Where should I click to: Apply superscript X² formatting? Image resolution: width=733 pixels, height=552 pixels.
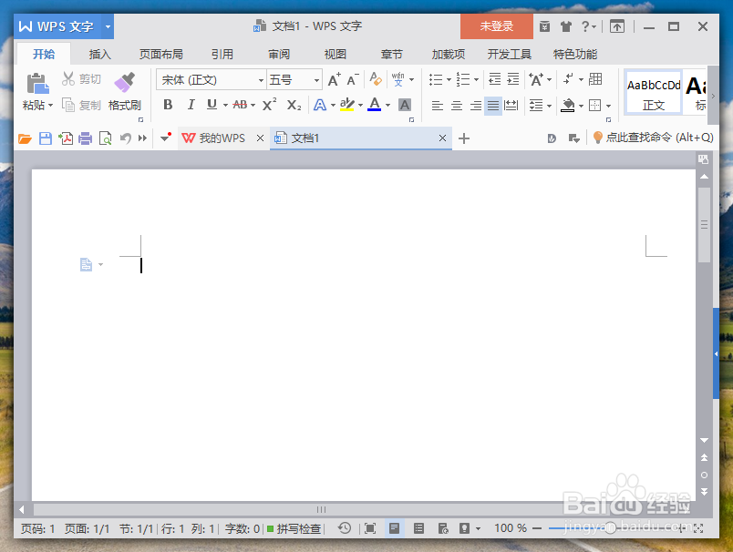(269, 105)
